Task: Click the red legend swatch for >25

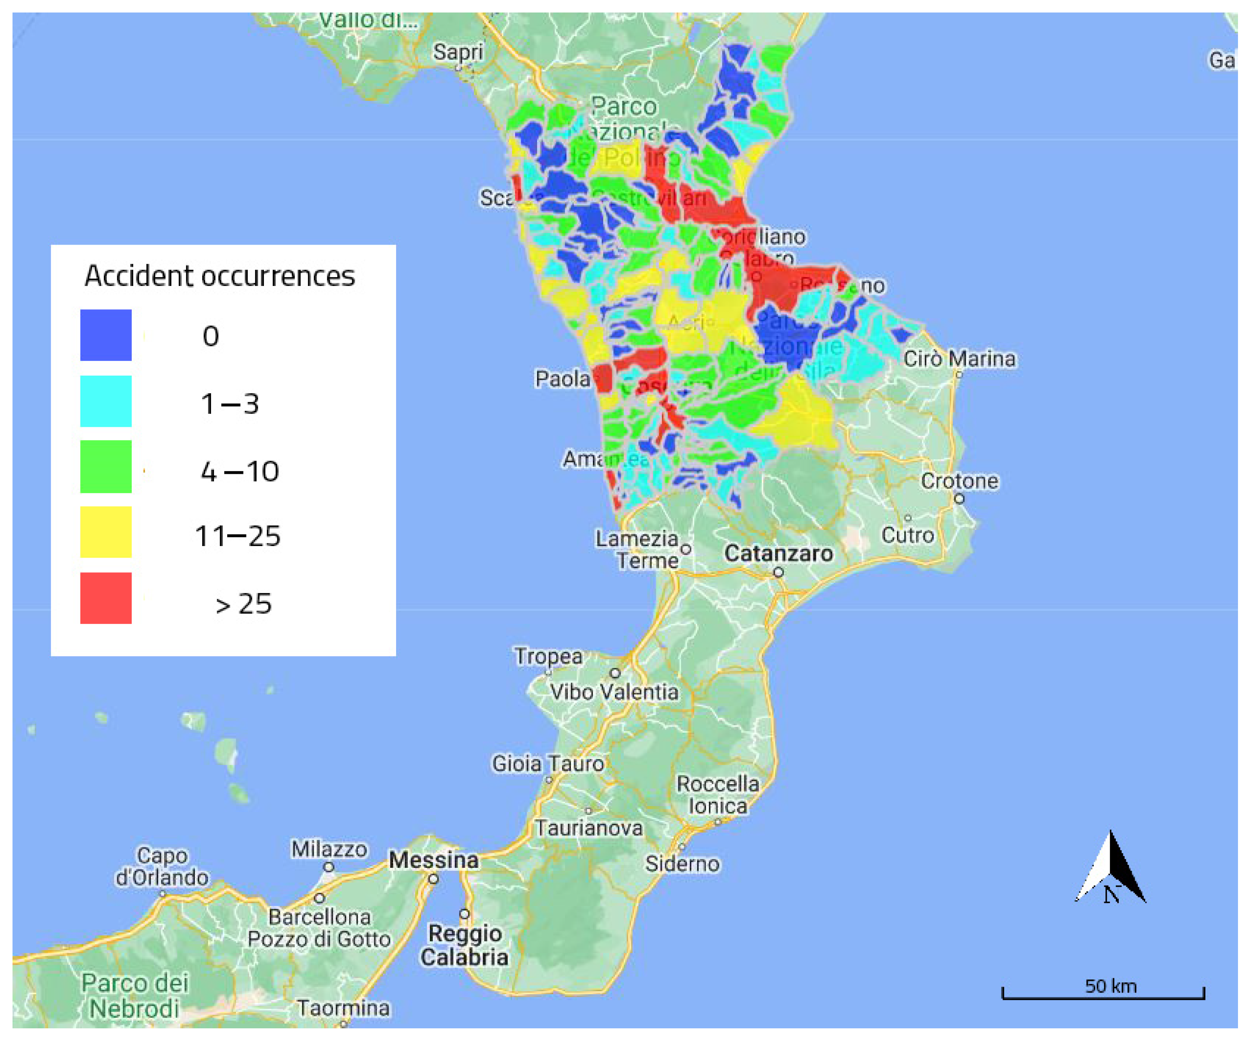Action: [x=106, y=598]
